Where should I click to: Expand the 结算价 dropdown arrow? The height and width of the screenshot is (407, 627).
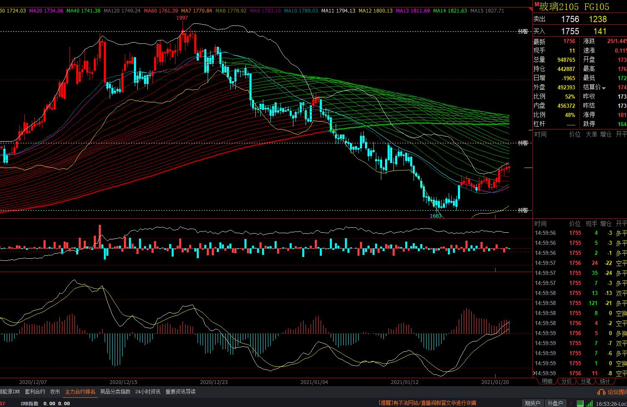point(604,88)
